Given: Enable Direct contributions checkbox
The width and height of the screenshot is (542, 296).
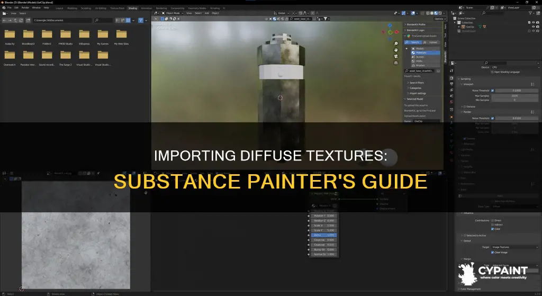Looking at the screenshot, I should tap(493, 220).
